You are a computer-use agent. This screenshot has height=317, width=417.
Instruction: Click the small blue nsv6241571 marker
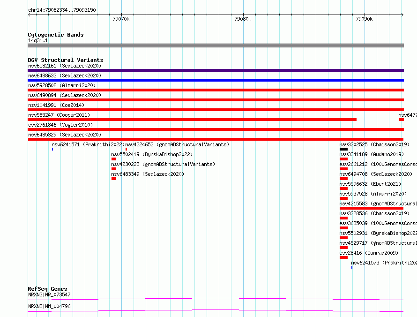pos(52,149)
